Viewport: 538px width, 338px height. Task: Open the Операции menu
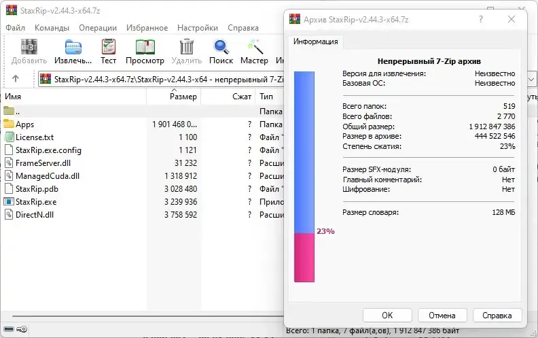click(98, 28)
